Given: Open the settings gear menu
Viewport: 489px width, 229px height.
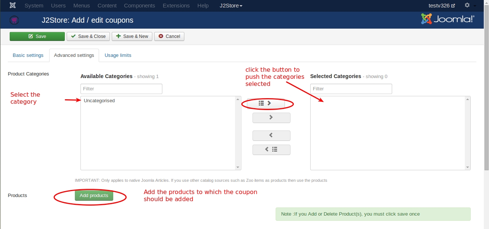Looking at the screenshot, I should tap(470, 6).
